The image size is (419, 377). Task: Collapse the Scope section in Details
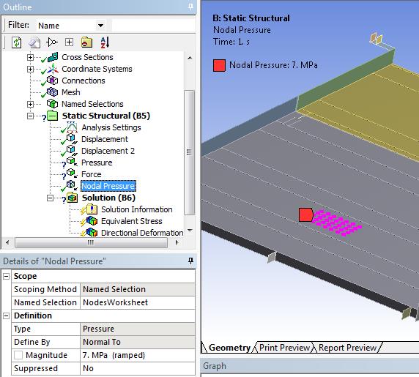(6, 276)
